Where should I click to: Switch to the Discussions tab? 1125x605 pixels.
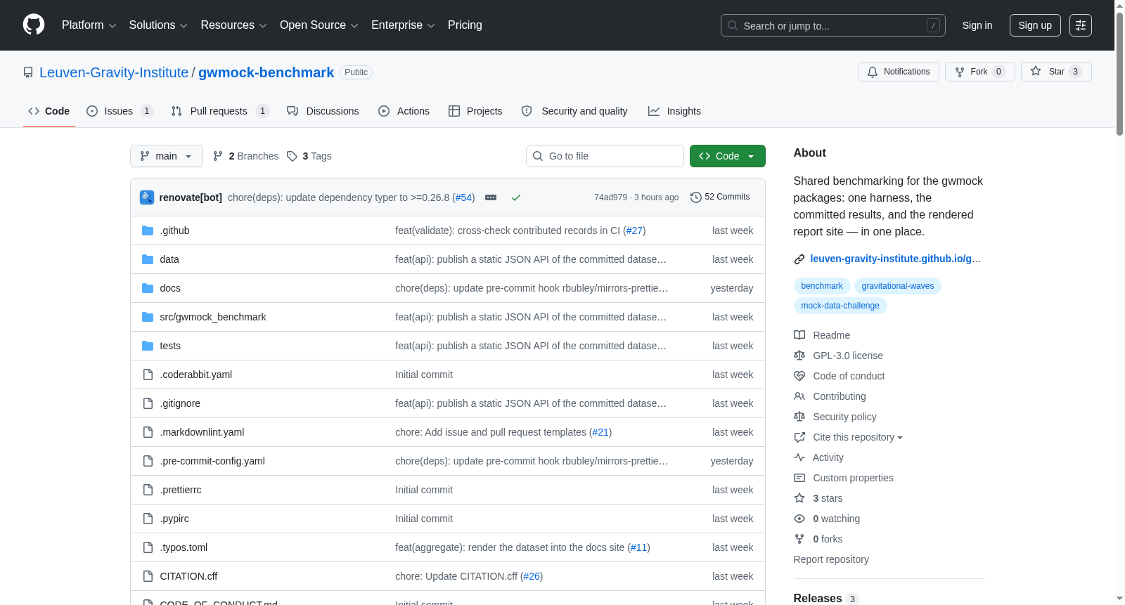click(323, 111)
